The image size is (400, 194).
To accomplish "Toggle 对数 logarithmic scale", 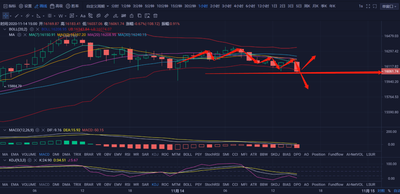I will pyautogui.click(x=381, y=191).
